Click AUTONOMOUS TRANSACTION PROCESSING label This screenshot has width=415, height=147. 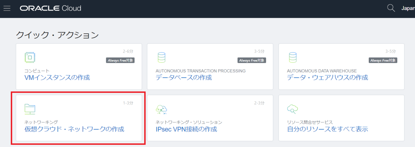(201, 71)
